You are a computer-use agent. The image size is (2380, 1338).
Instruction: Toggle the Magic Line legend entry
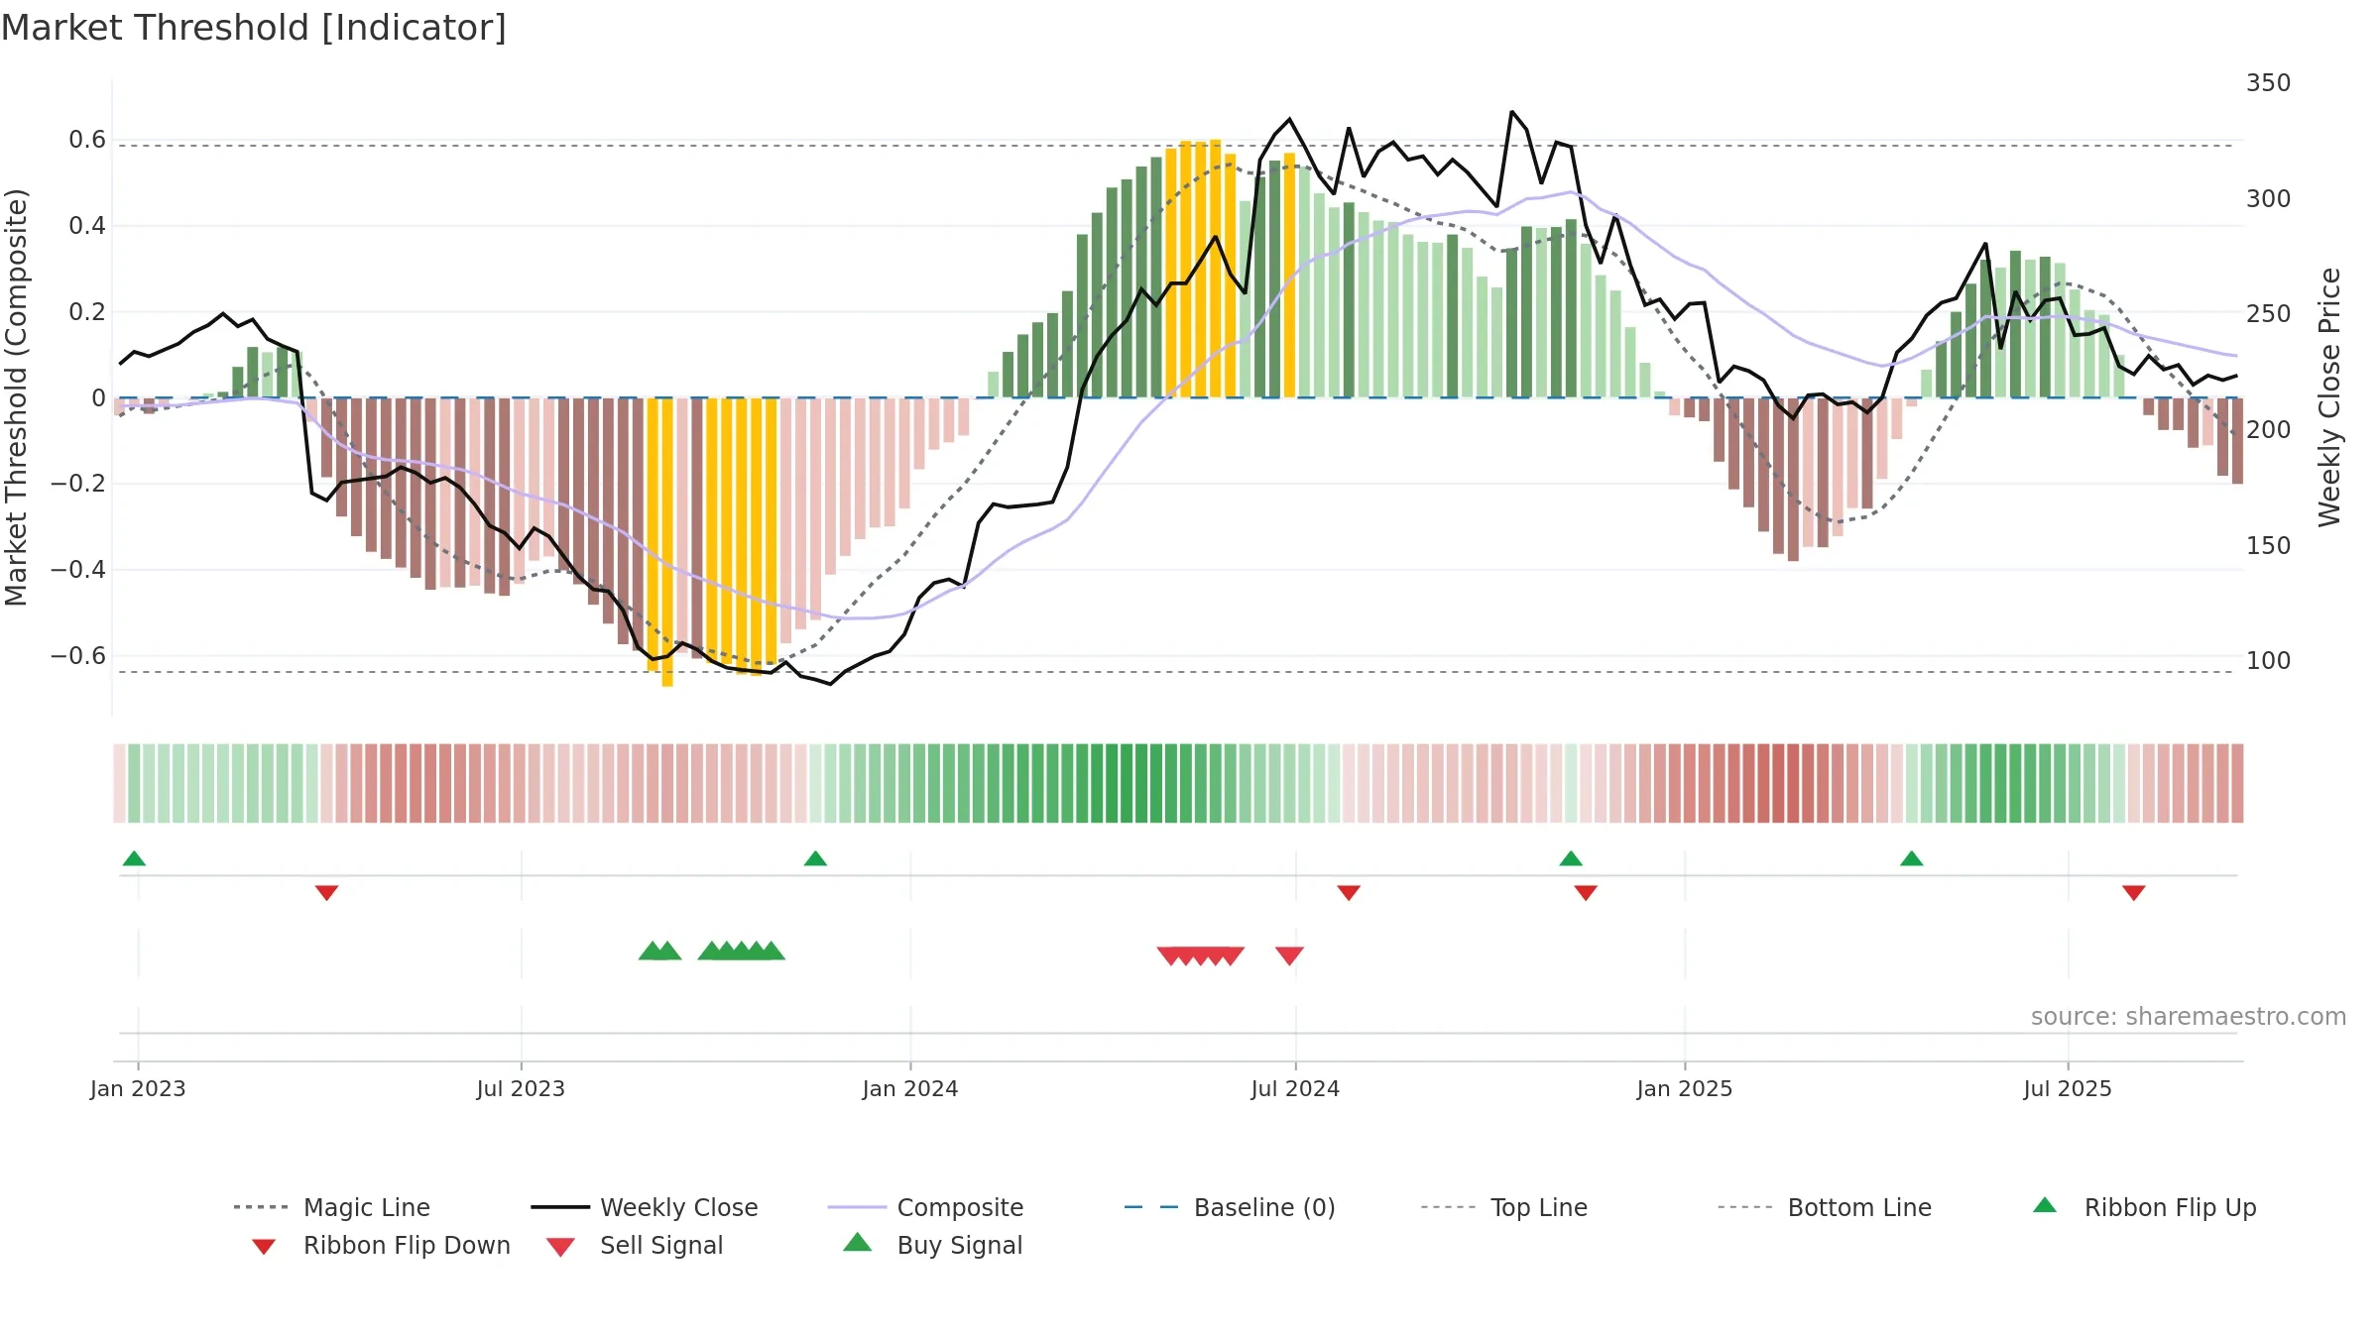(332, 1207)
